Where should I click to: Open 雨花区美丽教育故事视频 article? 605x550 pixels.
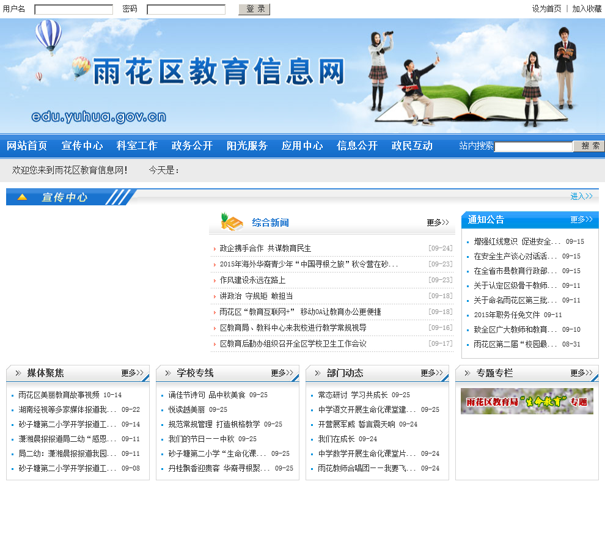click(59, 395)
